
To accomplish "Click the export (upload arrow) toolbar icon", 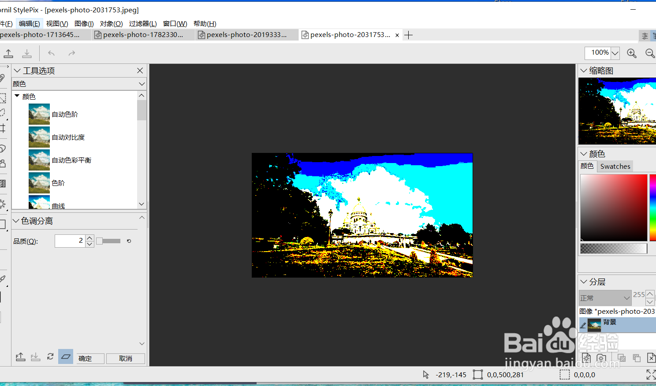I will [x=8, y=53].
